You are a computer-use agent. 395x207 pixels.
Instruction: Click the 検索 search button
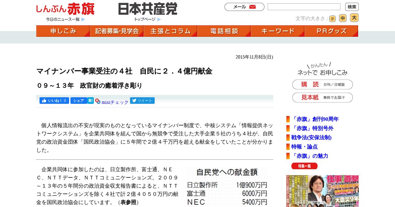click(352, 7)
